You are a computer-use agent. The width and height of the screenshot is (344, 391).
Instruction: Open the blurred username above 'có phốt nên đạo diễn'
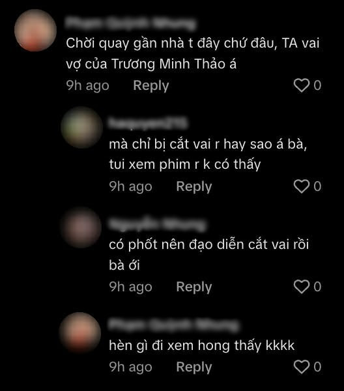click(158, 224)
